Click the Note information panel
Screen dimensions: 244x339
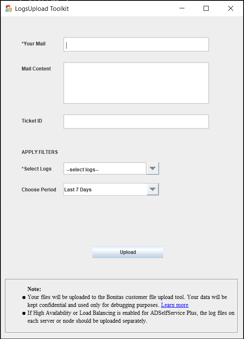point(122,304)
